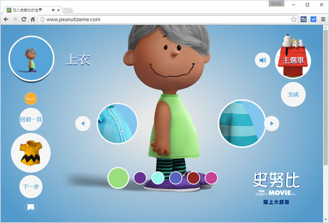Viewport: 329px width, 223px height.
Task: Click the browser forward arrow
Action: click(x=15, y=19)
